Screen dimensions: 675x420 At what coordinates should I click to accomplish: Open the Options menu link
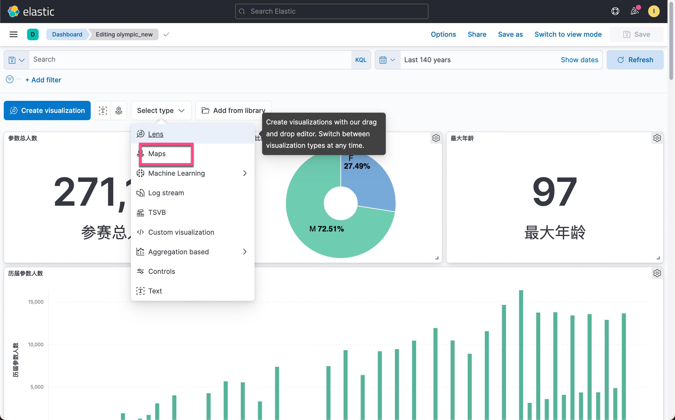point(443,34)
